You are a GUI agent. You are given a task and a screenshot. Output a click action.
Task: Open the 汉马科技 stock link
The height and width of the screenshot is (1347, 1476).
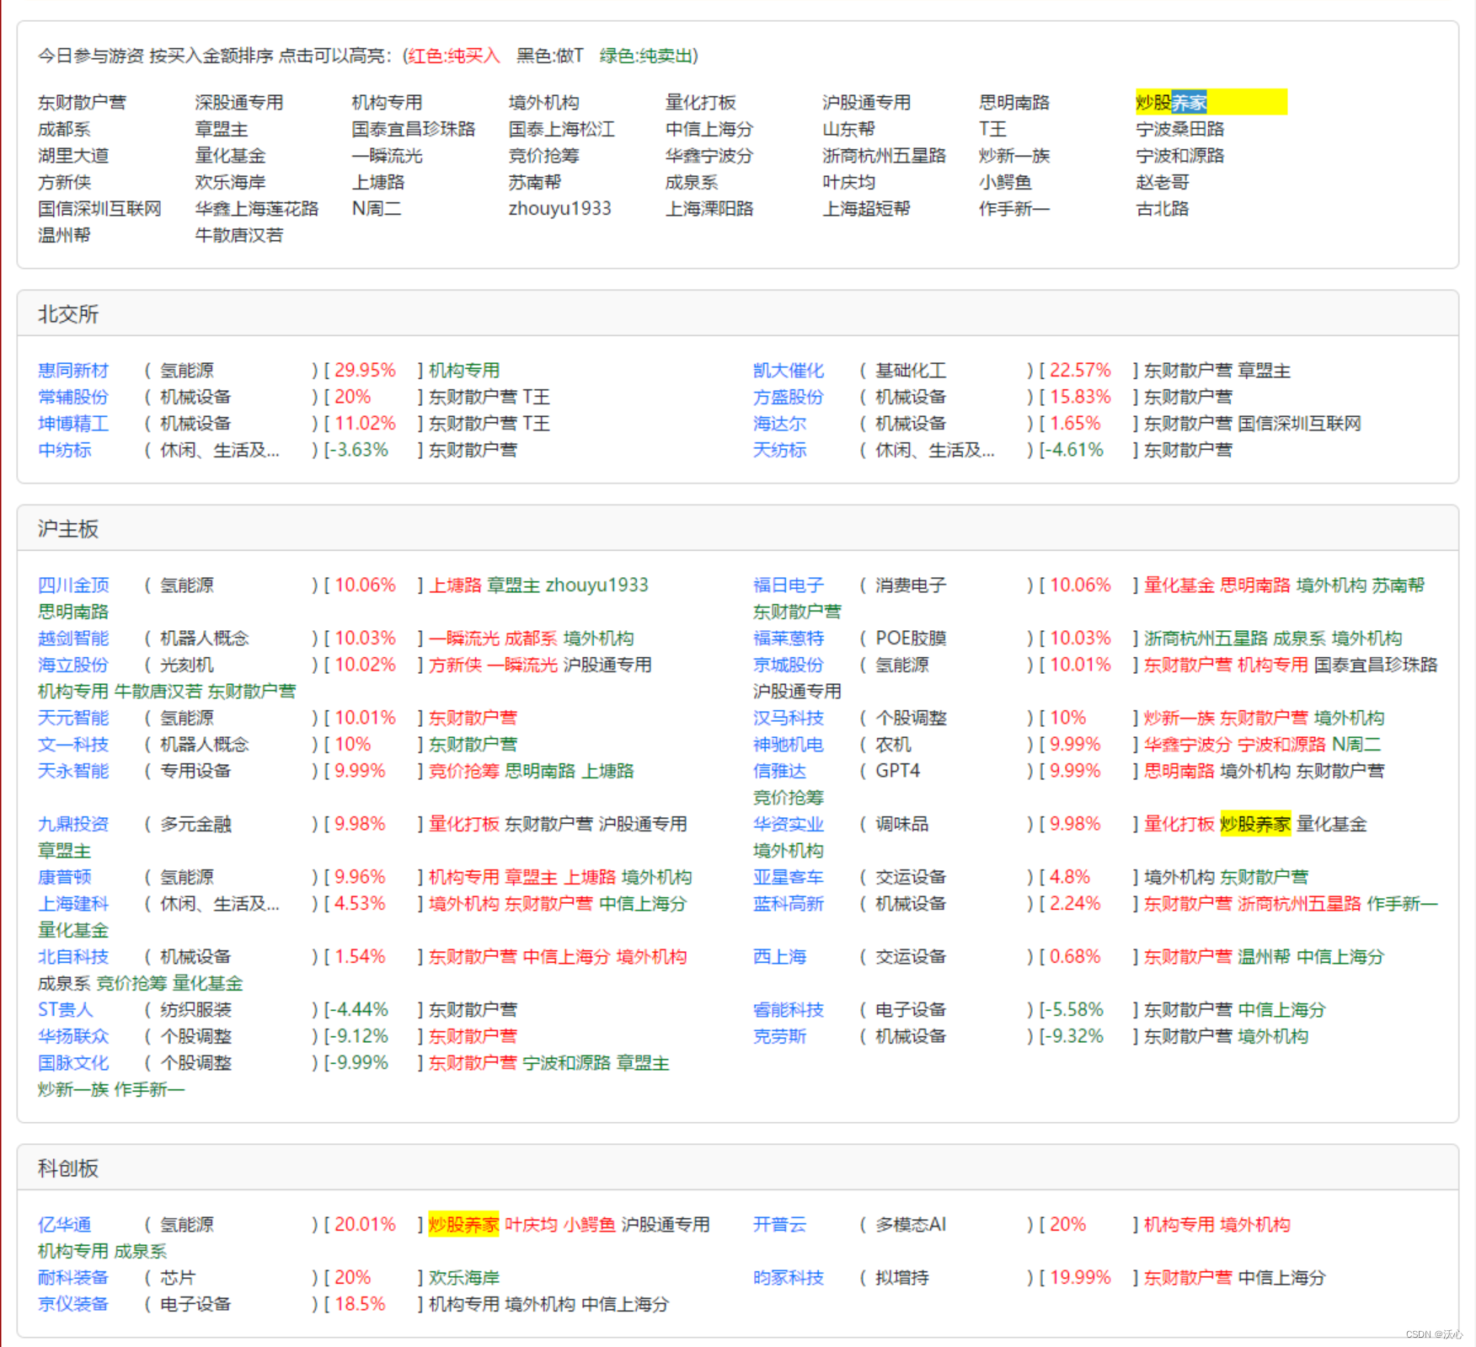pos(788,718)
